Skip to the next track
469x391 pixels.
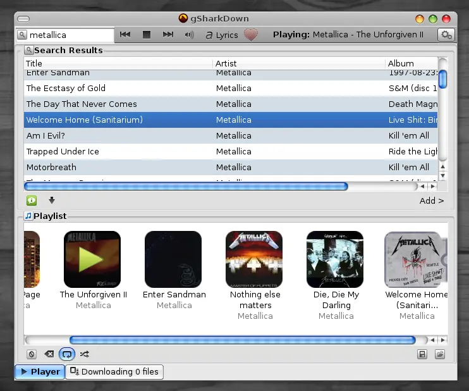[167, 35]
